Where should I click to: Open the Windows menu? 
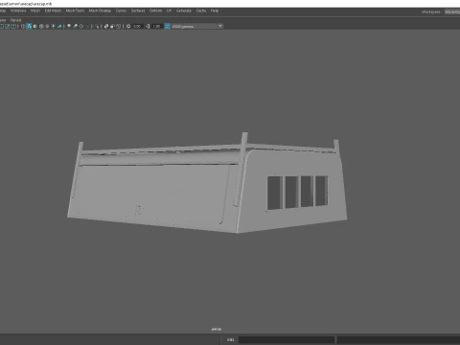pos(18,11)
